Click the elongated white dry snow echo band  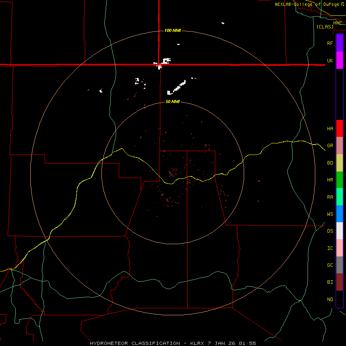click(x=176, y=88)
